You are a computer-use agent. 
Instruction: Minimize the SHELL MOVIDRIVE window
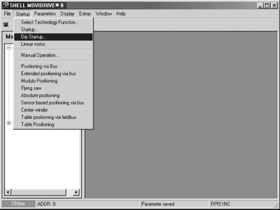tap(260, 5)
